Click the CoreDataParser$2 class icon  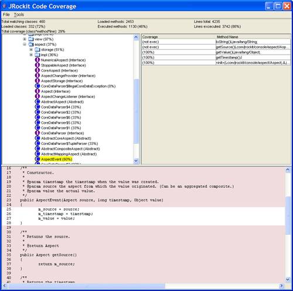tap(38, 112)
